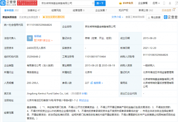Click the 导出数据 button
Screen dimensions: 178x122
tap(154, 17)
